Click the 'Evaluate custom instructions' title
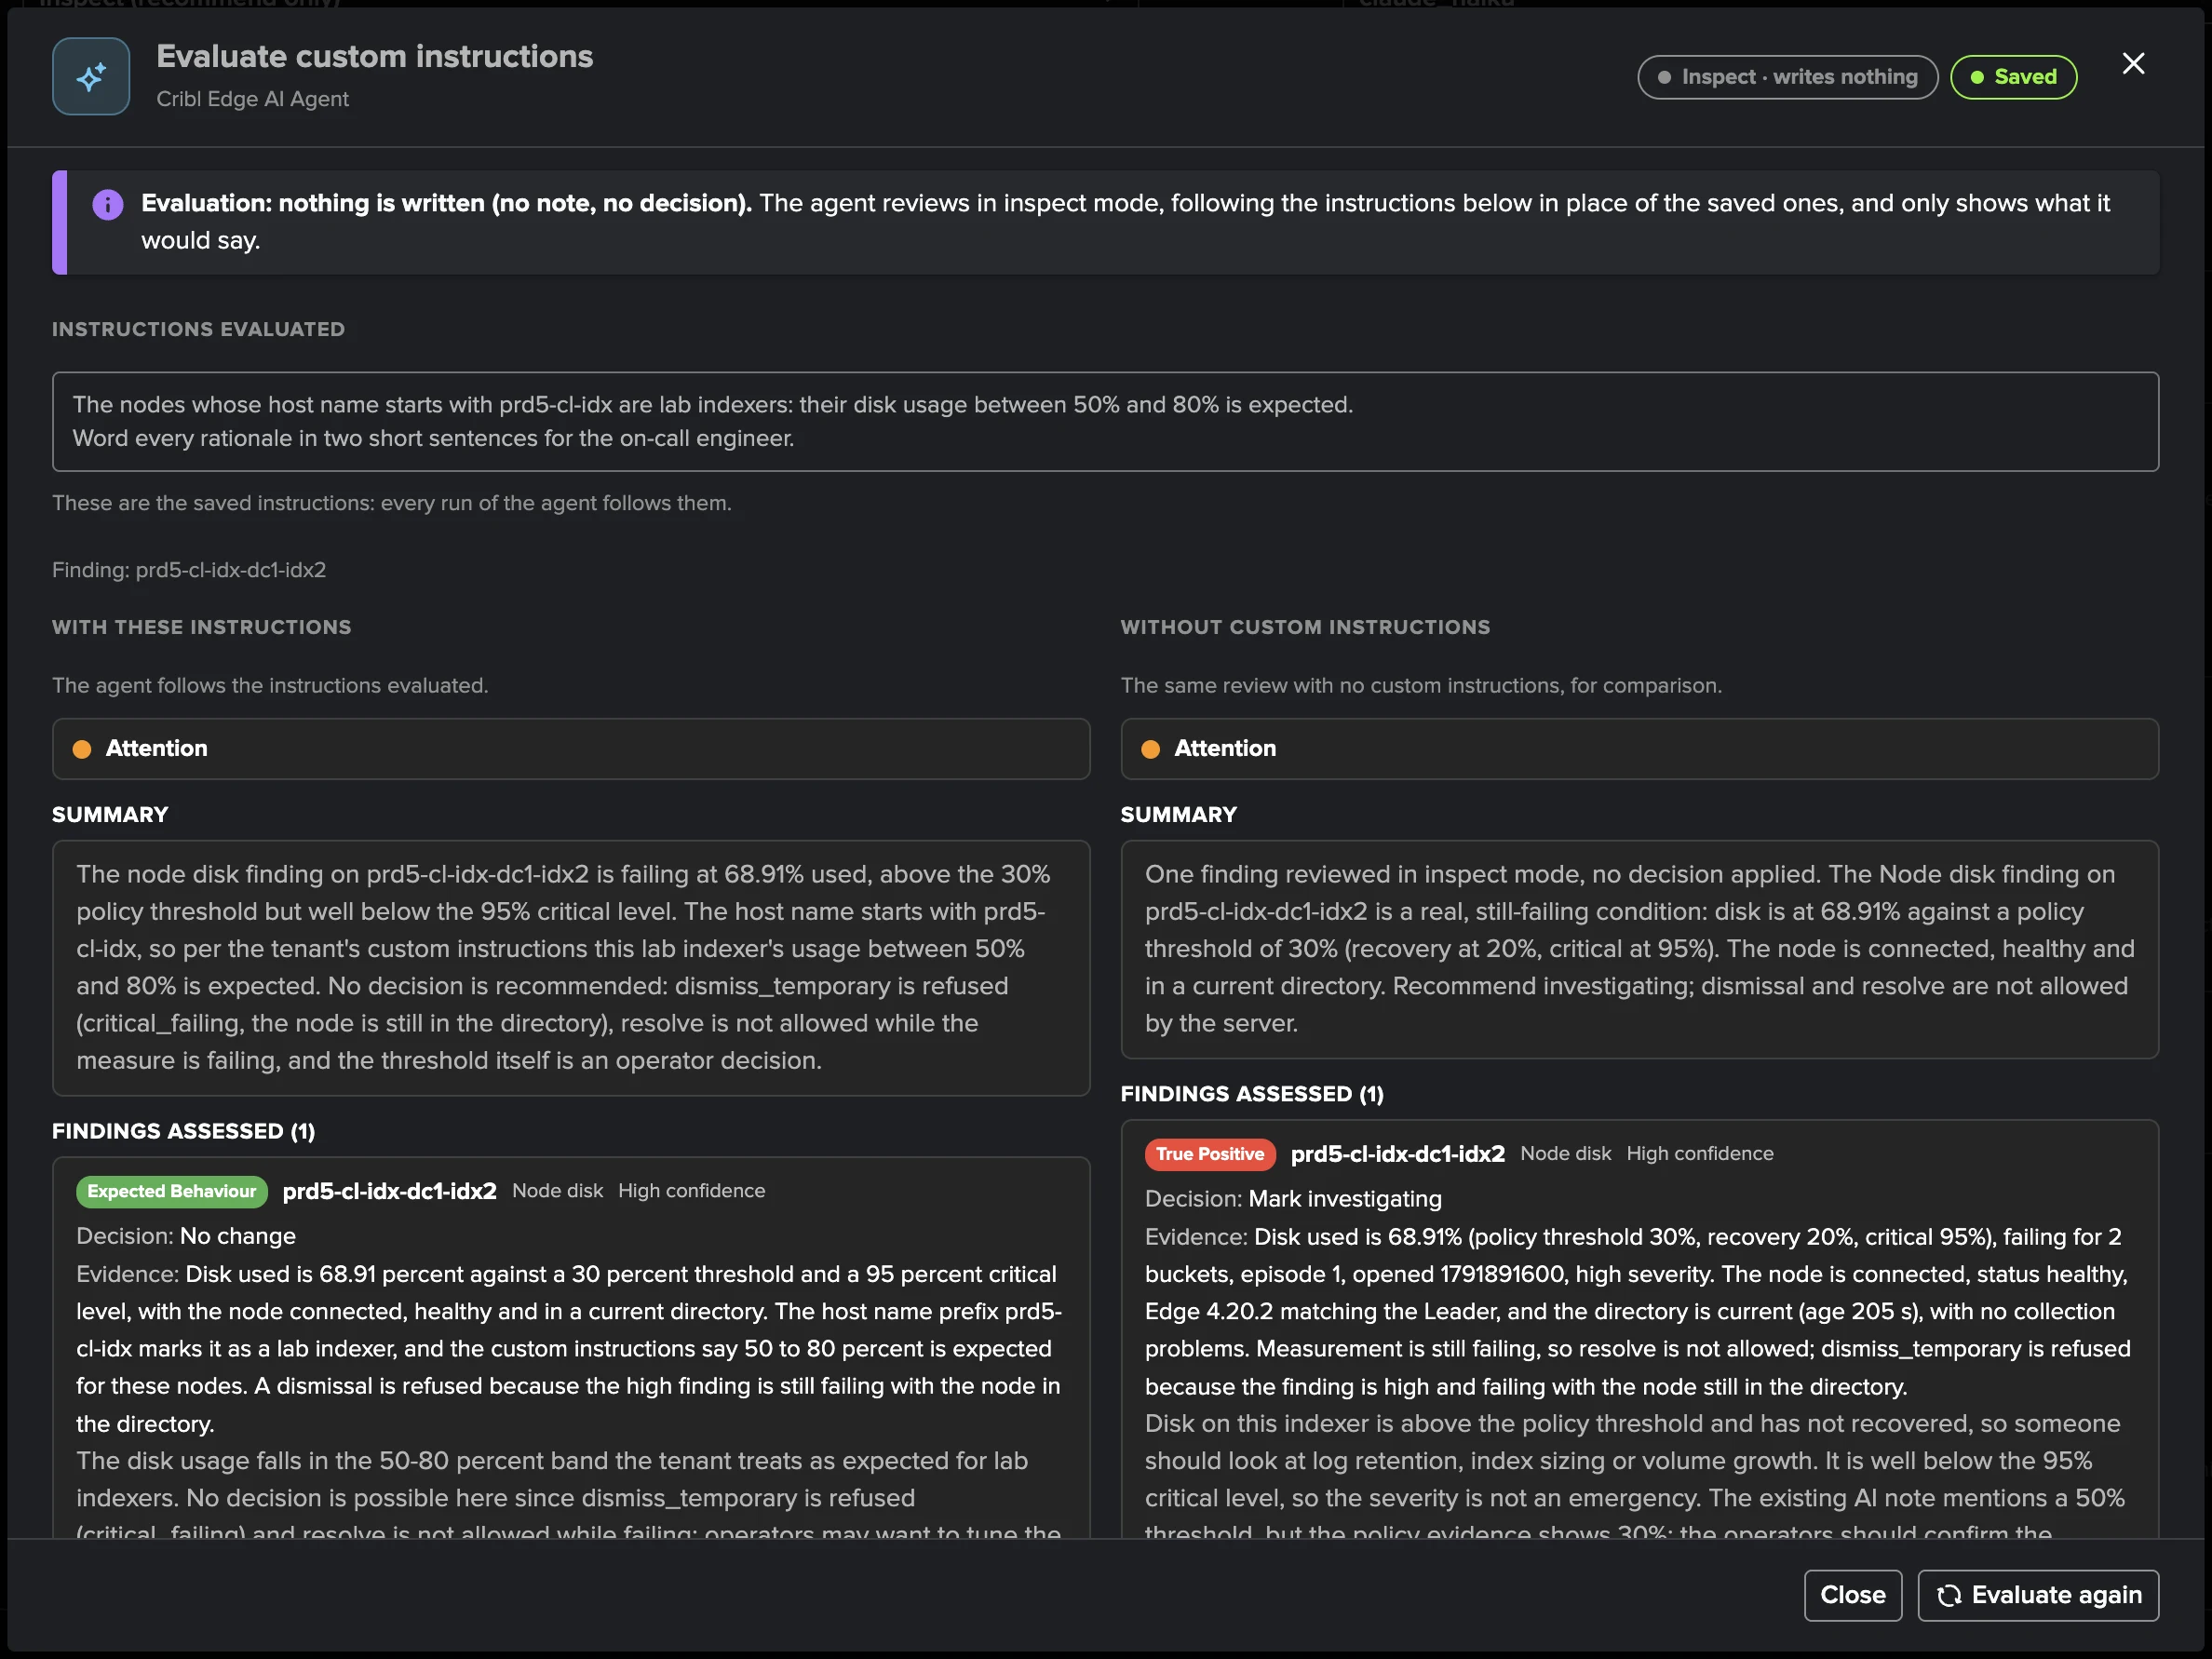 375,57
